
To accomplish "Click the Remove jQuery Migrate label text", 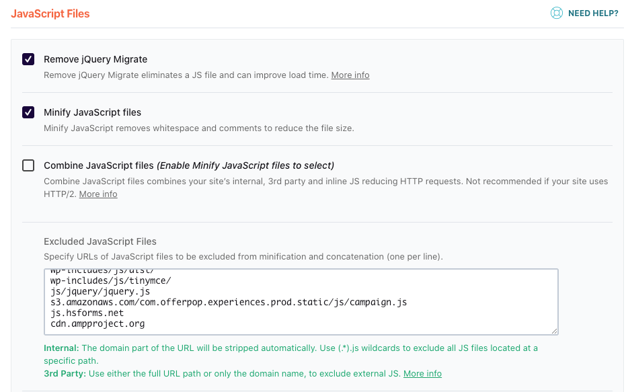I will click(95, 59).
